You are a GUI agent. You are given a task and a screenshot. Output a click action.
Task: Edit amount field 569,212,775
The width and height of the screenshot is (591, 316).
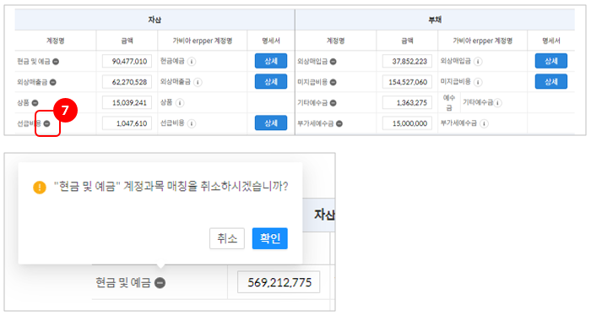[x=279, y=282]
